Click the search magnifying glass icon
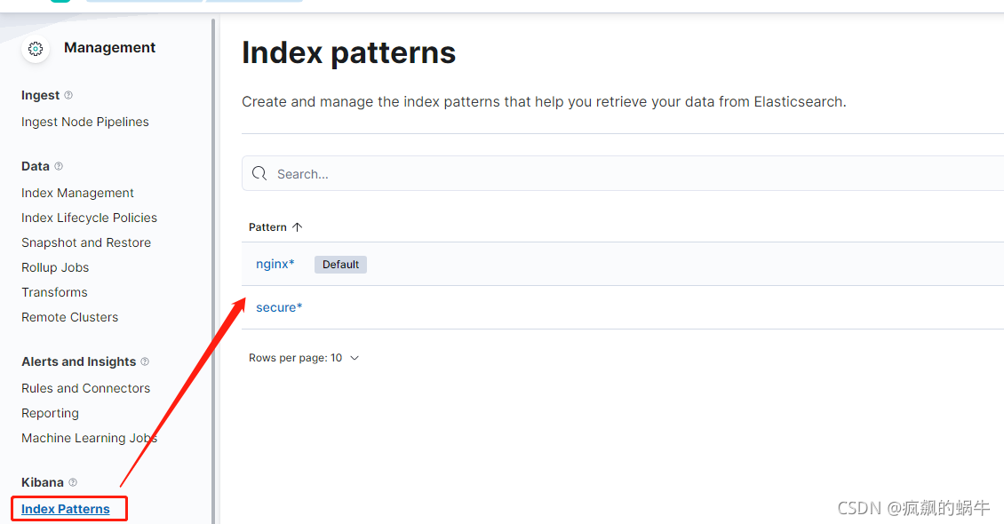The width and height of the screenshot is (1004, 524). [259, 173]
